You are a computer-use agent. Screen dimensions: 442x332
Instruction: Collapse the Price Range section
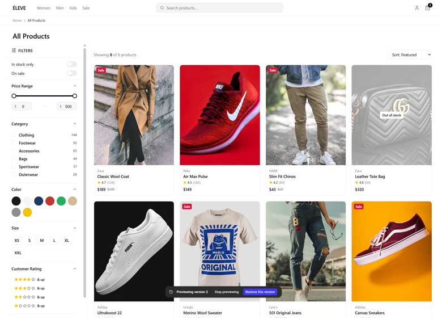click(x=75, y=86)
